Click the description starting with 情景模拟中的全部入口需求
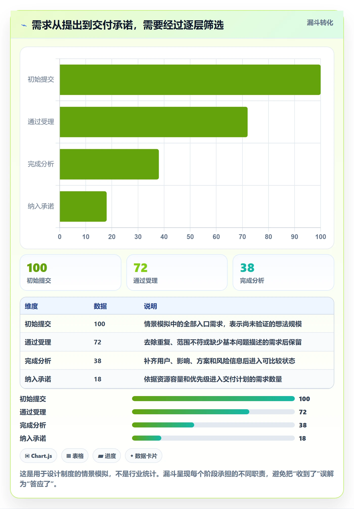This screenshot has height=509, width=354. tap(223, 324)
